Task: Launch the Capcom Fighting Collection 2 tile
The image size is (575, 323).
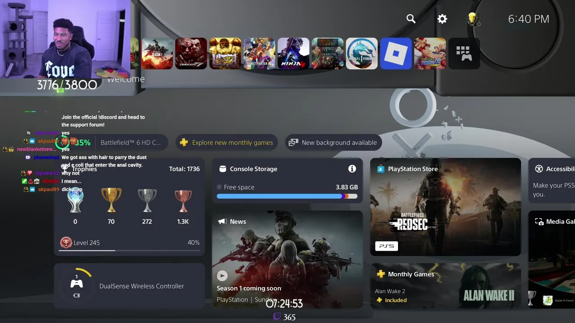Action: [x=430, y=53]
